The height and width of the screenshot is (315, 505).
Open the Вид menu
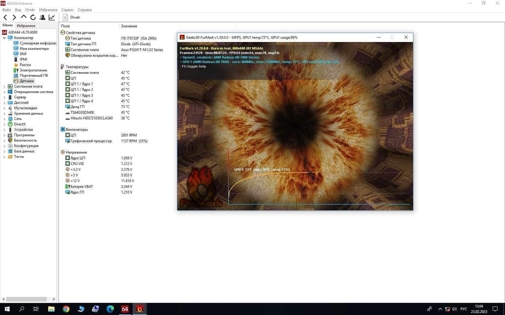tap(18, 10)
